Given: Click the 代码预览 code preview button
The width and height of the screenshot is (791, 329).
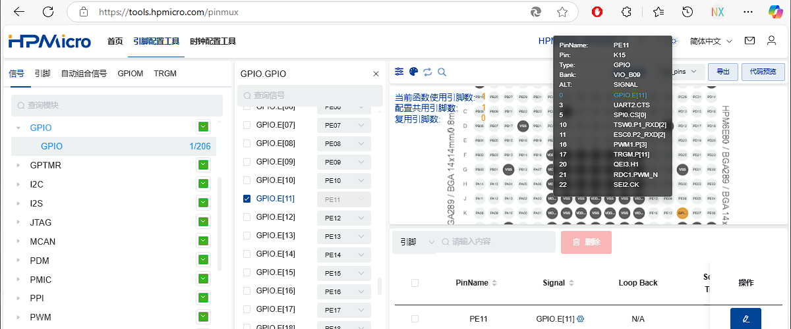Looking at the screenshot, I should [x=763, y=72].
